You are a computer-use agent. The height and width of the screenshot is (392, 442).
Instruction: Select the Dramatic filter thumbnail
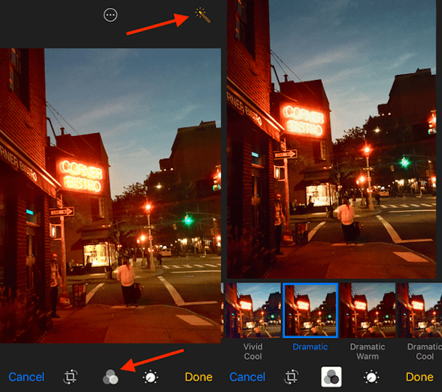pos(310,311)
